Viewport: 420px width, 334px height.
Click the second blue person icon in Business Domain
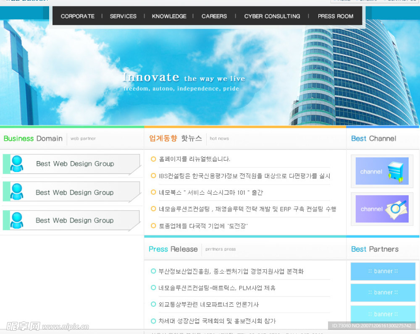(17, 192)
